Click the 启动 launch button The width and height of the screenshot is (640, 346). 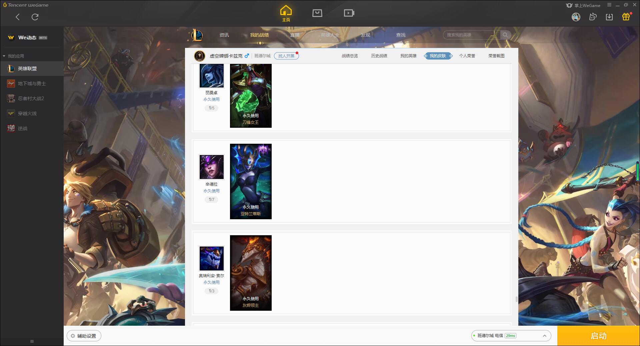point(598,336)
